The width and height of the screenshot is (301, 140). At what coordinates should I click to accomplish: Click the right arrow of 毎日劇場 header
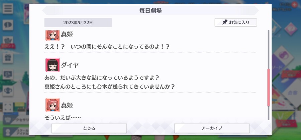(x=256, y=11)
